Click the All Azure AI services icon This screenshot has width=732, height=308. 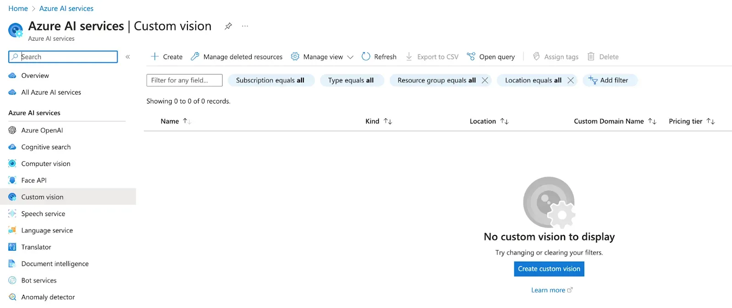point(12,92)
